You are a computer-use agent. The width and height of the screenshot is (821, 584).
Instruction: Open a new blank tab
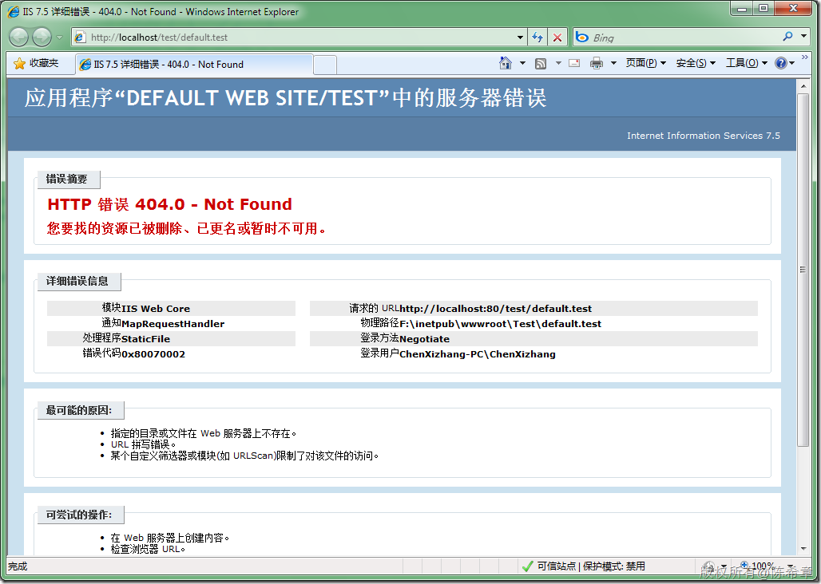coord(325,65)
